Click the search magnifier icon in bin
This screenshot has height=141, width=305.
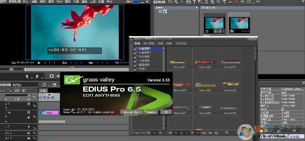coord(176,2)
